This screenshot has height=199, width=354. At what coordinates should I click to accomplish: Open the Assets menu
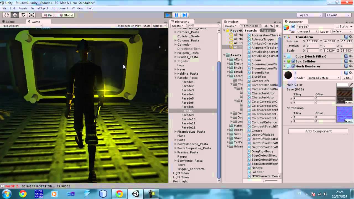click(23, 8)
